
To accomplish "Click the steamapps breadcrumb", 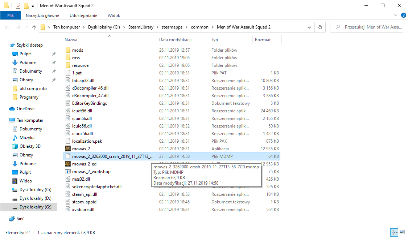I will pos(172,27).
